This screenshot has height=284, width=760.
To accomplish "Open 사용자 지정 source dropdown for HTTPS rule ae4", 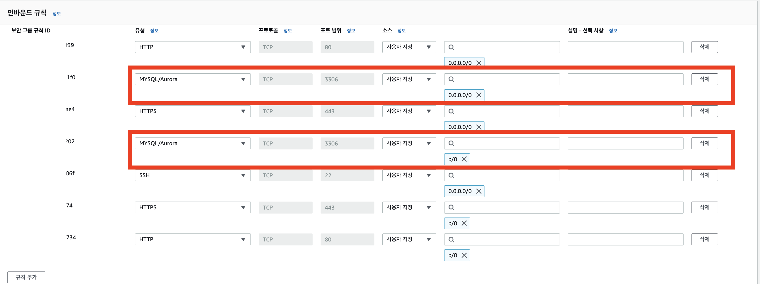I will [409, 111].
